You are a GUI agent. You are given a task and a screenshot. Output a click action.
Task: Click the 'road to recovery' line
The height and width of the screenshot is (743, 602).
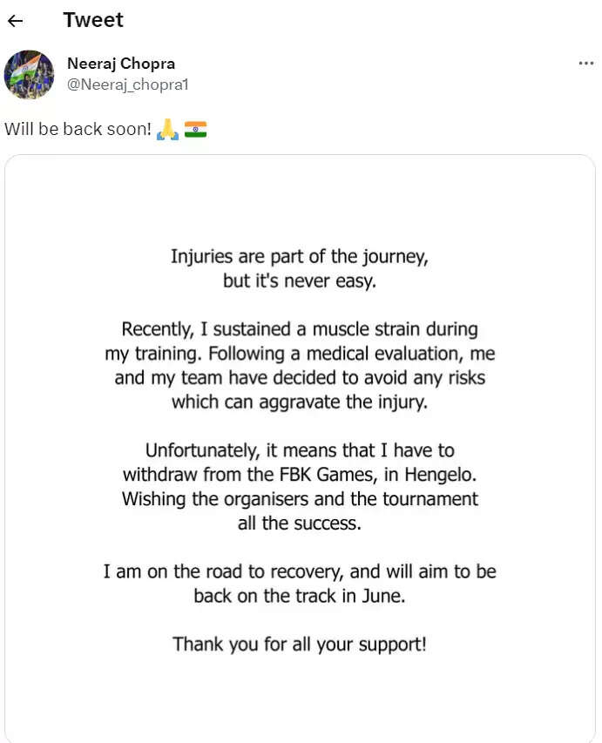[x=300, y=571]
